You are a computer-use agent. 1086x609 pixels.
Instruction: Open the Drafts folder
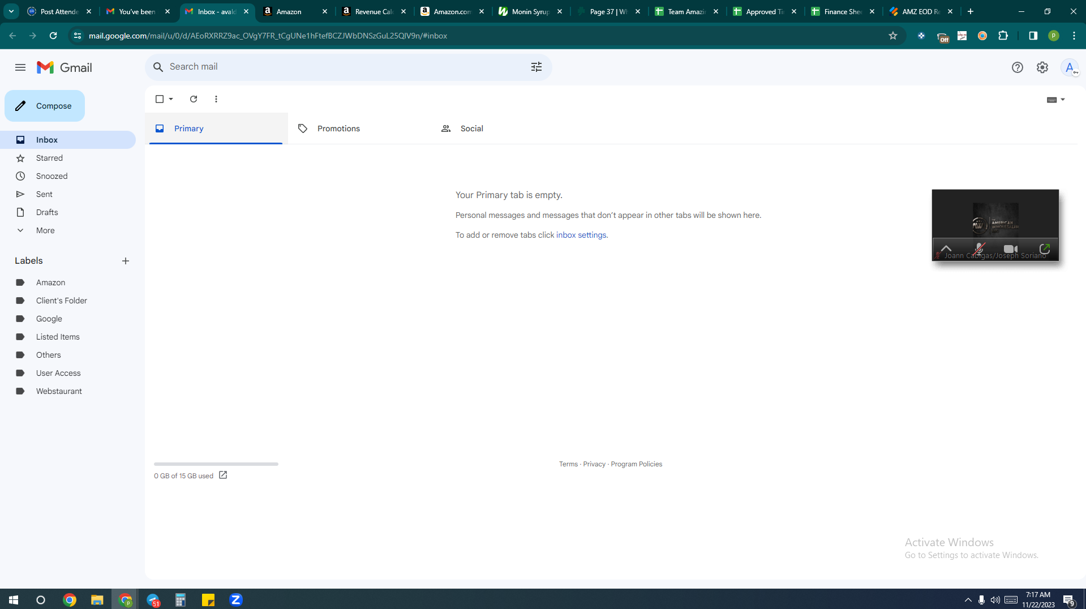point(68,212)
